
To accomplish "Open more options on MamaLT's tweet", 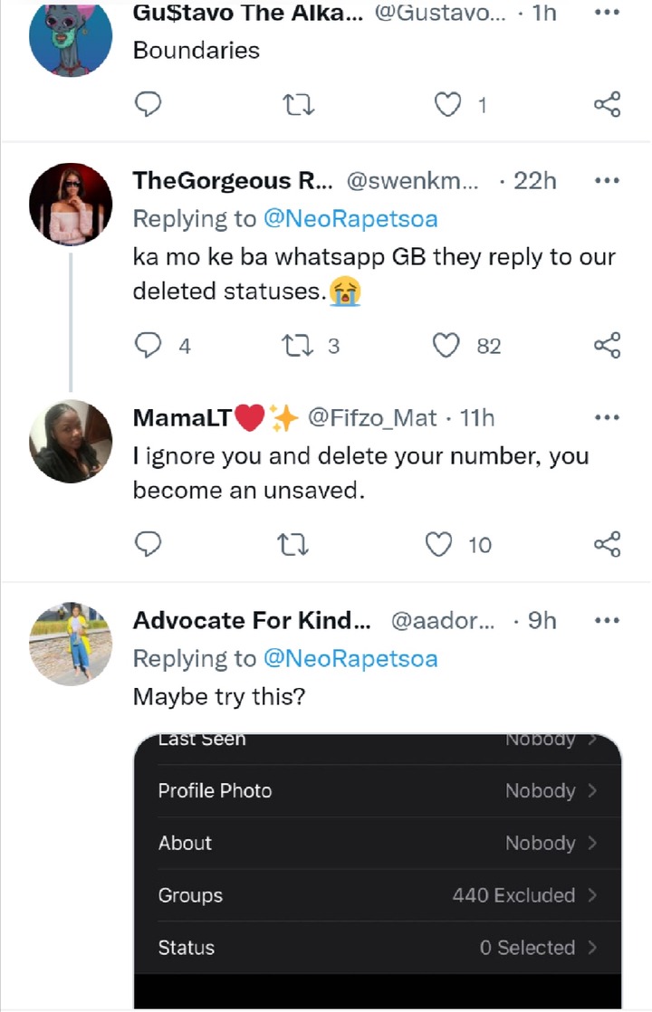I will click(607, 417).
